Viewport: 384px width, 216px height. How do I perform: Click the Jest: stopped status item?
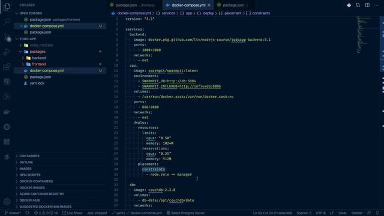[97, 213]
